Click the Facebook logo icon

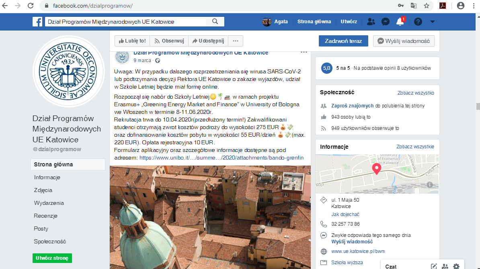(37, 22)
